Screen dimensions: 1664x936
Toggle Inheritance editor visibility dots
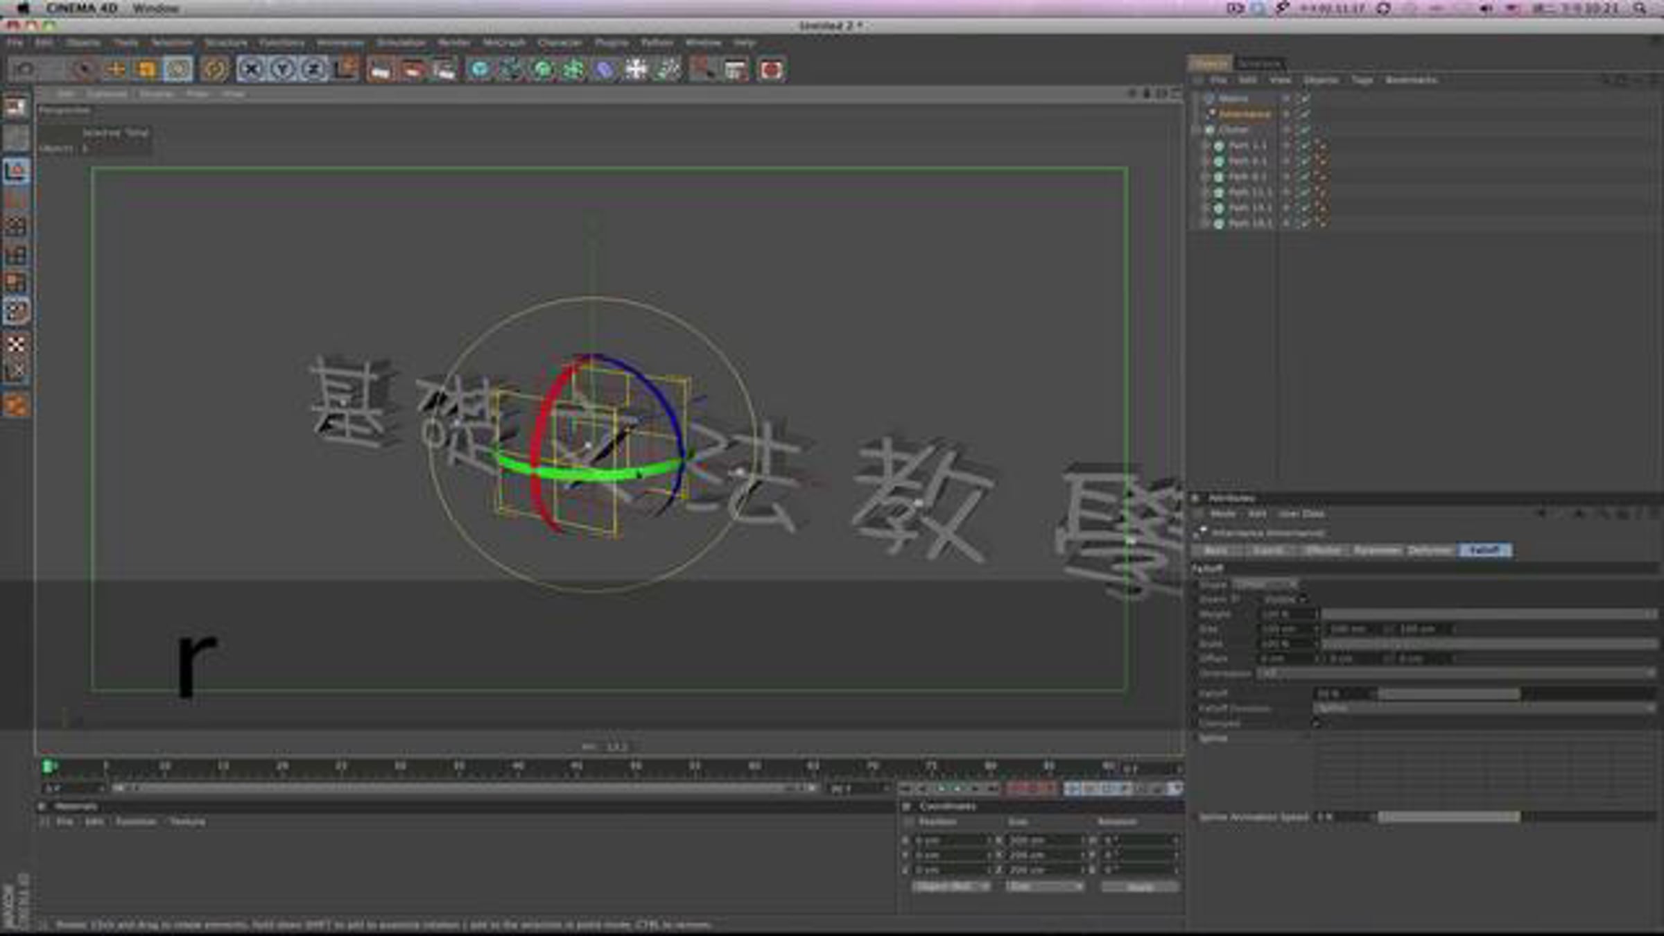[1286, 114]
